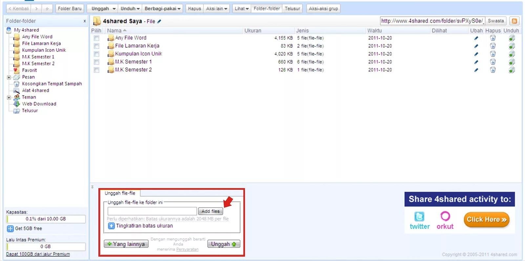Tick the checkbox for M.K Semester 2
This screenshot has width=525, height=261.
click(x=96, y=70)
